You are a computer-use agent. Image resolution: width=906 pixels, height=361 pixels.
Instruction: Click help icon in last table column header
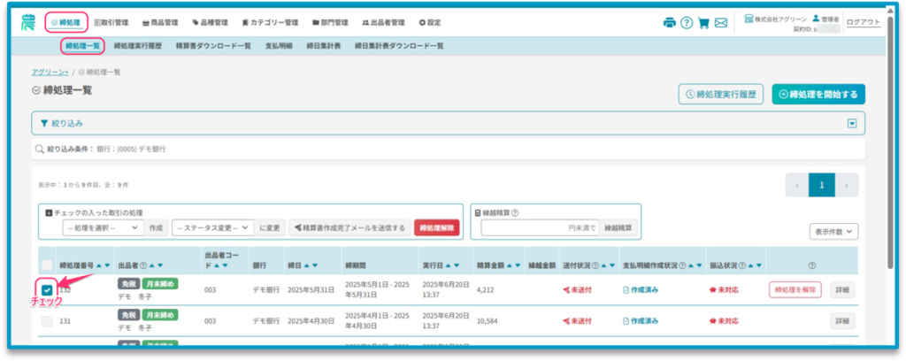click(x=812, y=265)
